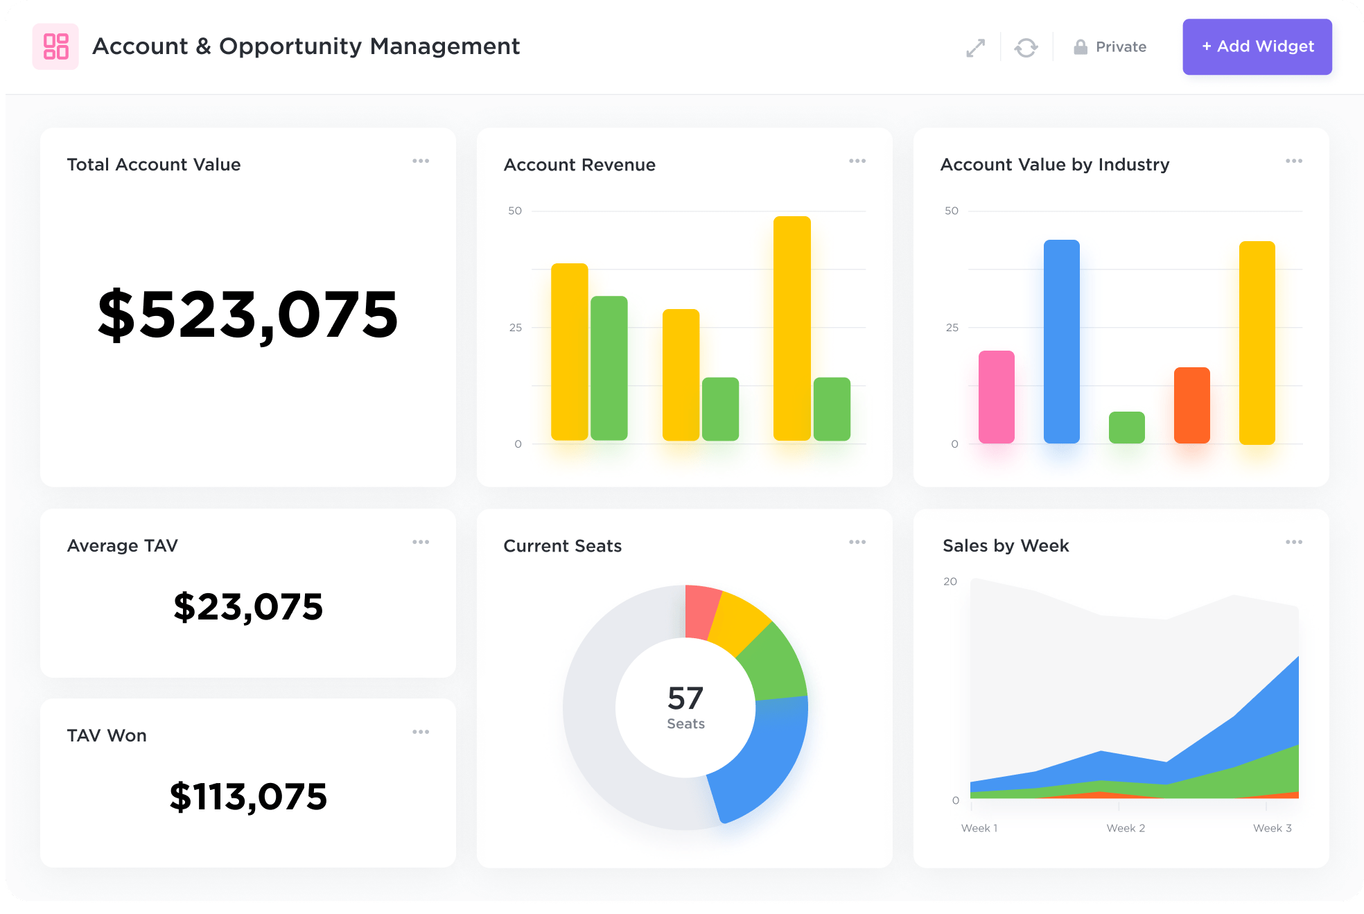Click the Add Widget button

(x=1257, y=46)
